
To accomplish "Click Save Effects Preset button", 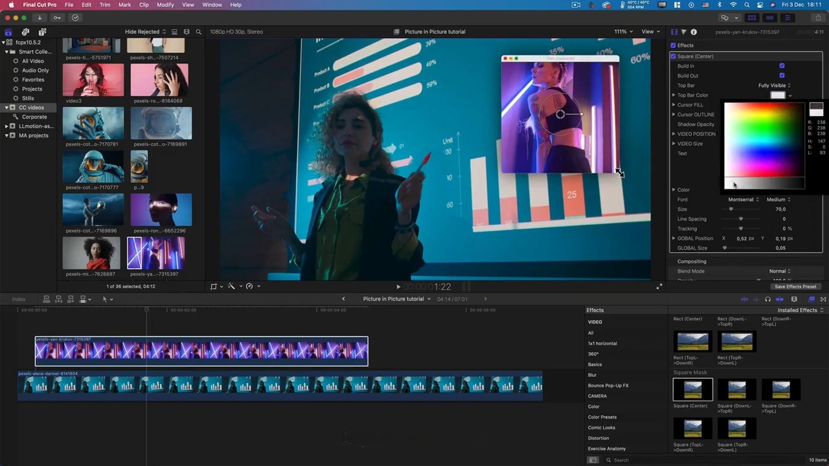I will coord(795,287).
